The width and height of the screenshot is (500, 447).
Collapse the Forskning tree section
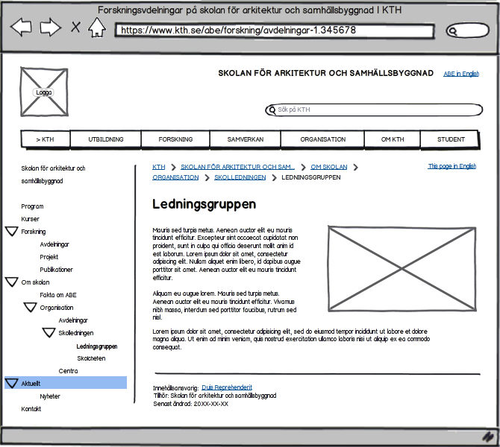pyautogui.click(x=11, y=232)
